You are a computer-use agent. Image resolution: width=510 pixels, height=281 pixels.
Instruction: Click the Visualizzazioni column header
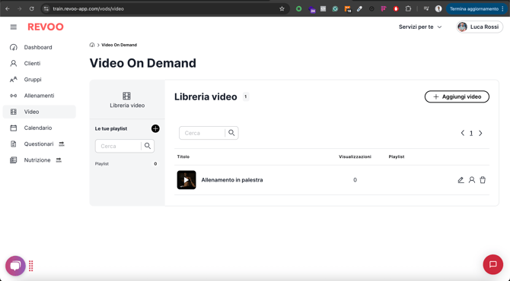pos(355,156)
